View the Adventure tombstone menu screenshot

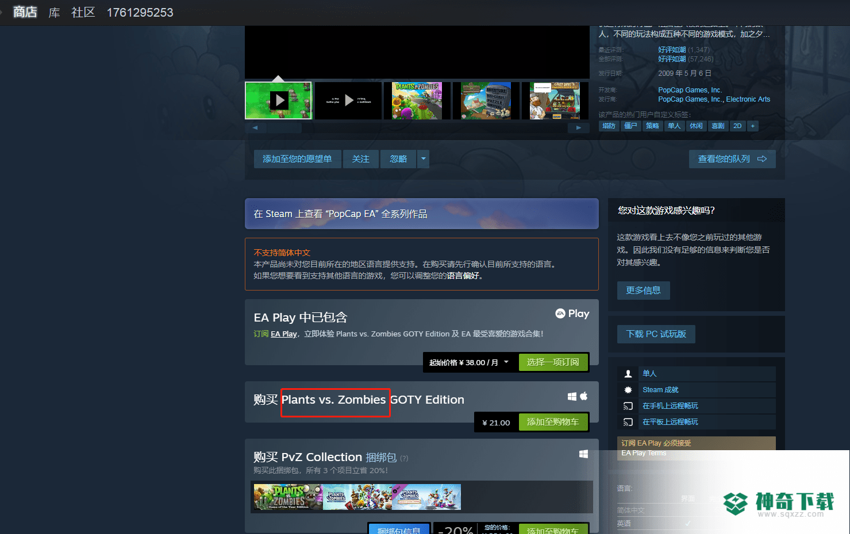486,100
